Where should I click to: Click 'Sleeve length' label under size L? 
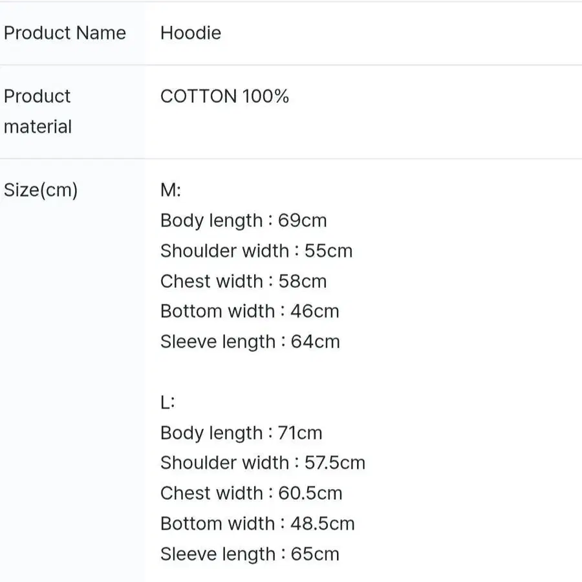tap(218, 554)
